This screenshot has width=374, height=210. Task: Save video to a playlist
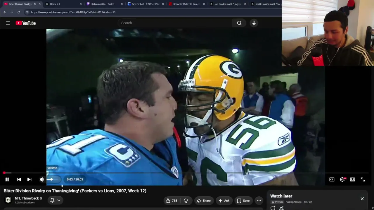243,201
